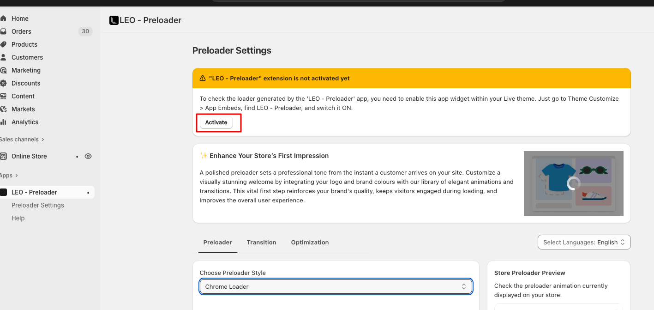This screenshot has height=310, width=654.
Task: Open Content page label
Action: 23,96
